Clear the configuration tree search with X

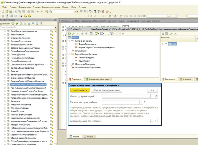pyautogui.click(x=55, y=27)
